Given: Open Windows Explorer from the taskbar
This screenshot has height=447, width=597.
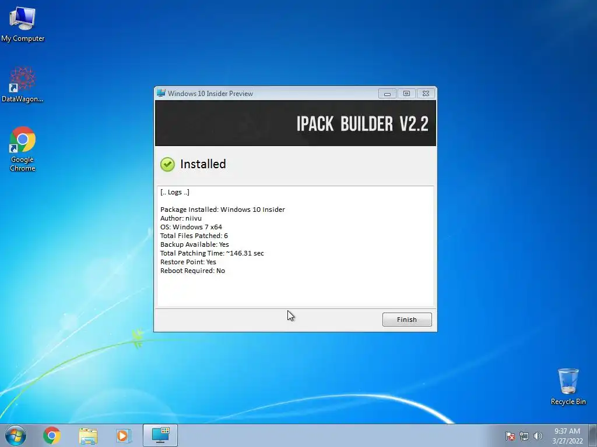Looking at the screenshot, I should click(x=88, y=435).
